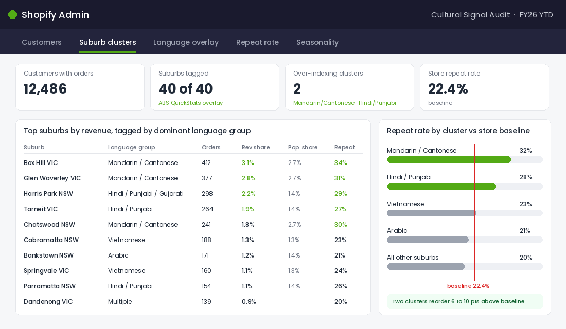Image resolution: width=566 pixels, height=329 pixels.
Task: Open the ABS QuickStats overlay link
Action: click(190, 103)
